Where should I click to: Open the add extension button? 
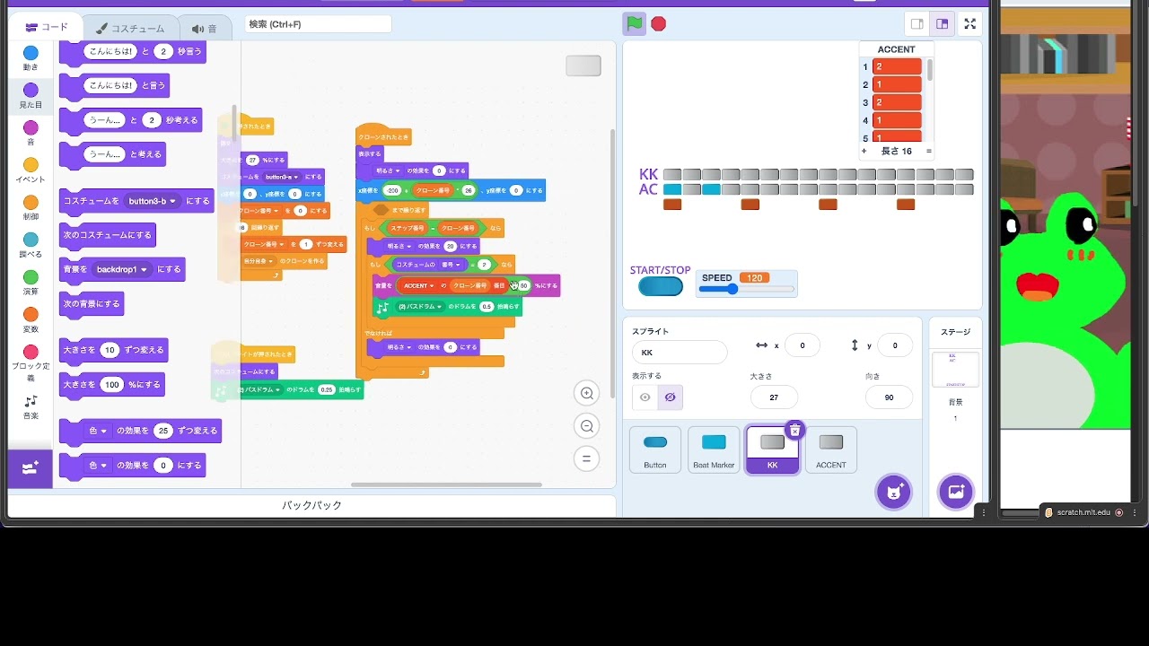[30, 468]
